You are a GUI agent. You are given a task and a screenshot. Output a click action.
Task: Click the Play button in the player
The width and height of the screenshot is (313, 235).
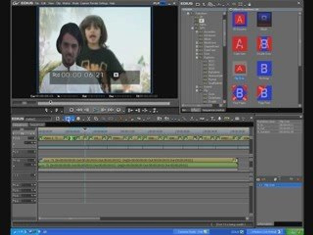coord(96,110)
